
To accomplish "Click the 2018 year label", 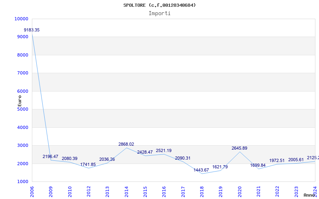I will 202,192.
